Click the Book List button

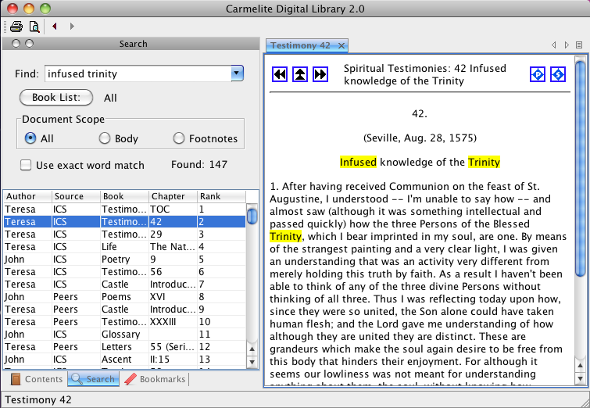pos(55,98)
